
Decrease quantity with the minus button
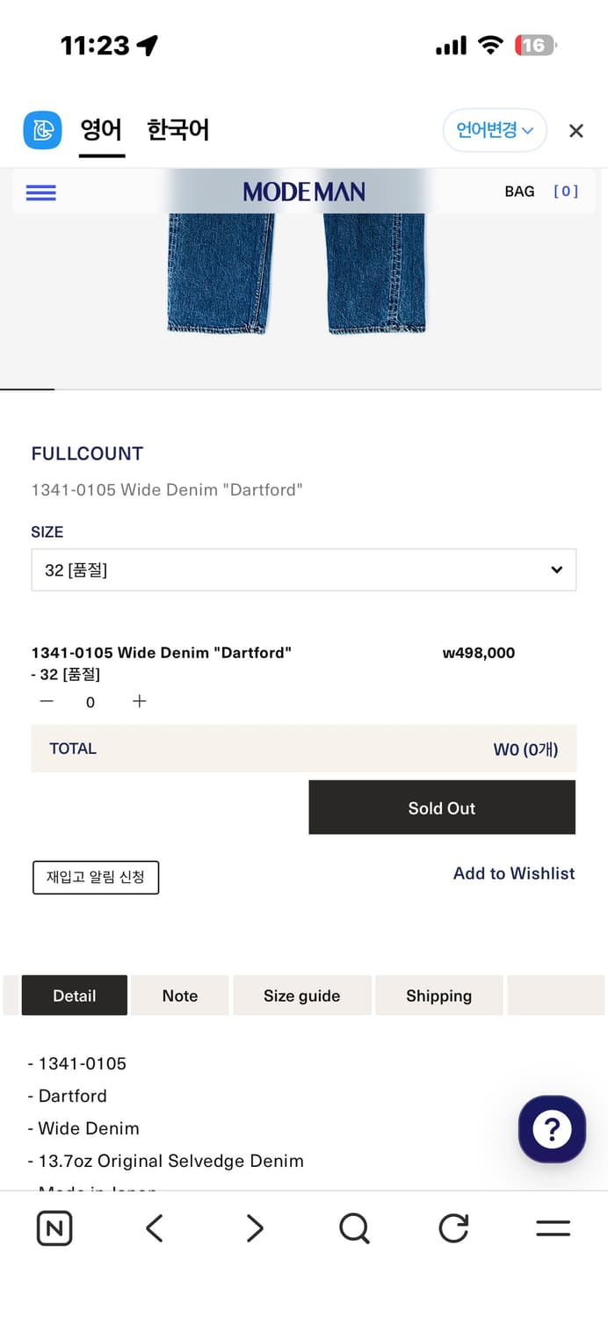coord(47,701)
